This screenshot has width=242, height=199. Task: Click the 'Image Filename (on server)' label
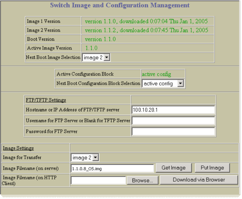[x=31, y=168]
